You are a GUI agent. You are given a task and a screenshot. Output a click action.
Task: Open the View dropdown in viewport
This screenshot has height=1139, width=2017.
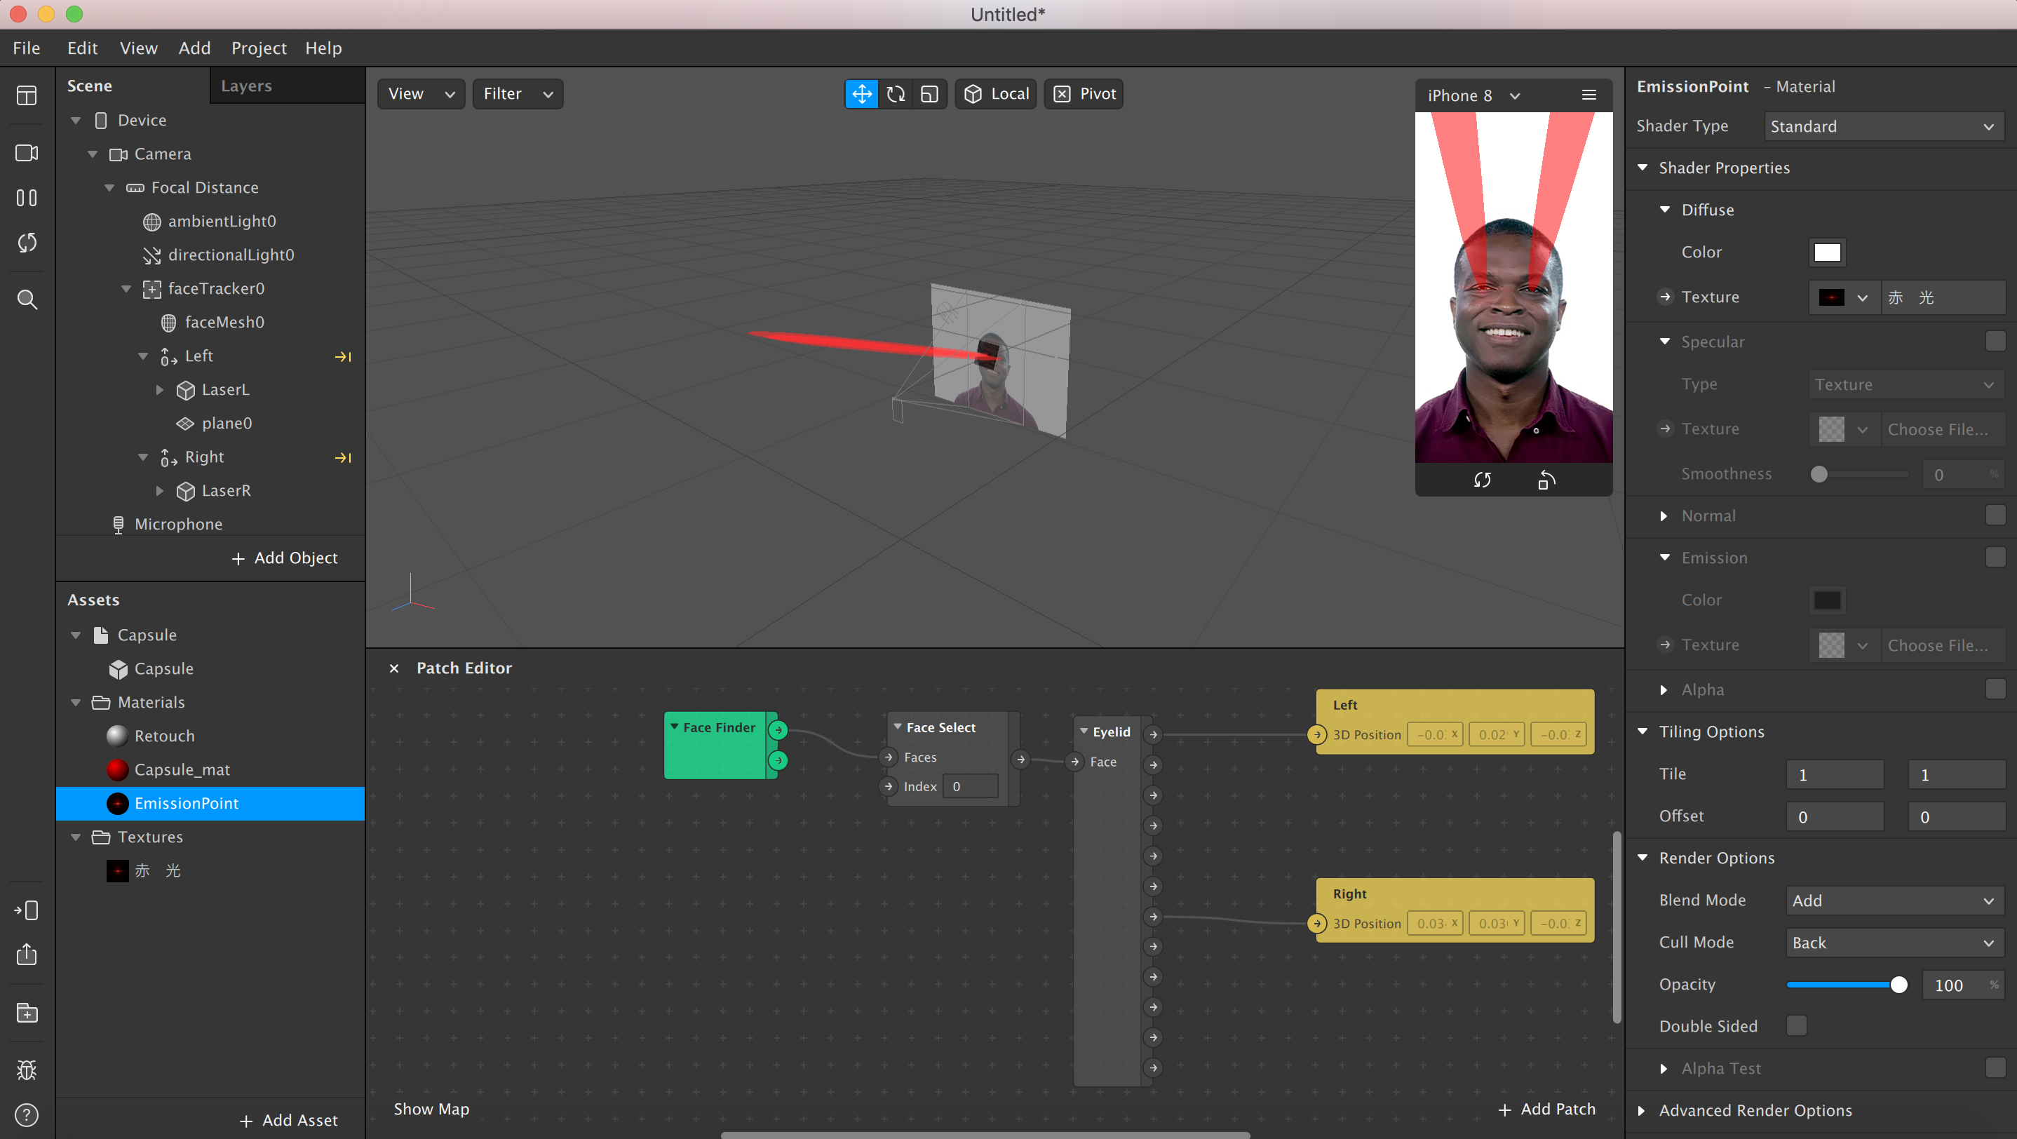click(x=421, y=94)
